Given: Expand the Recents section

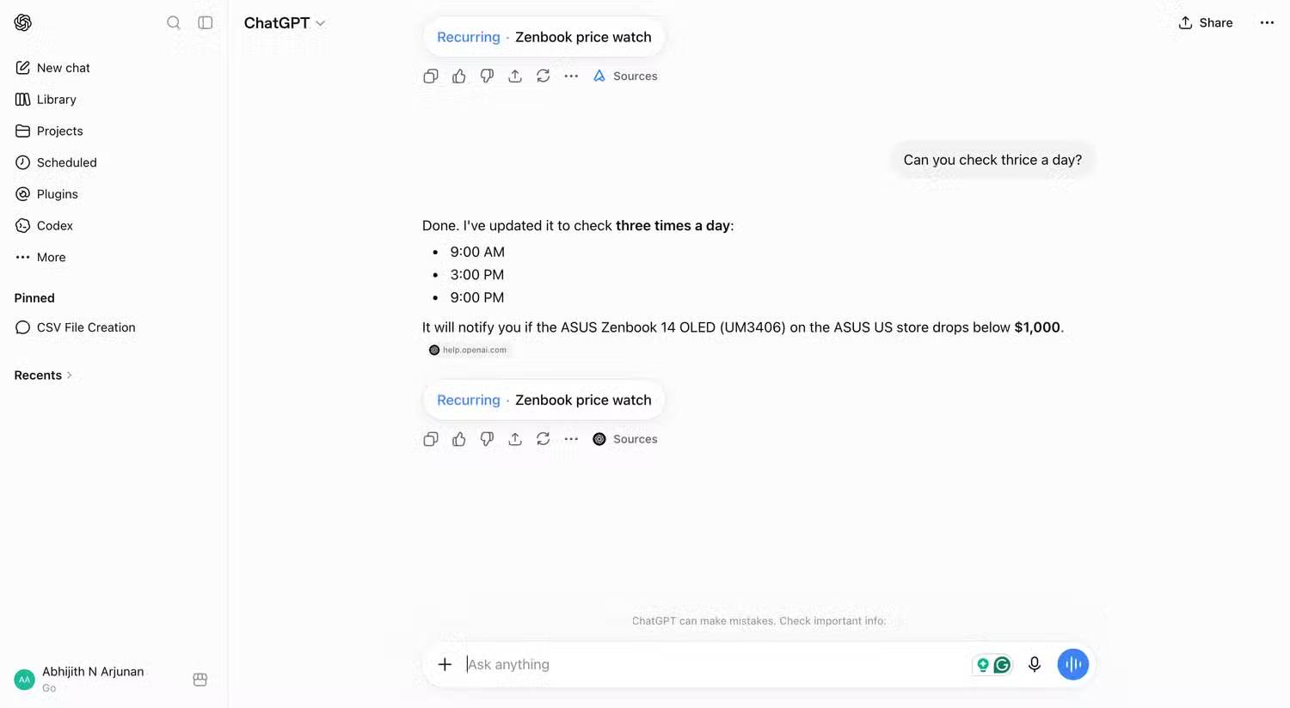Looking at the screenshot, I should tap(43, 375).
